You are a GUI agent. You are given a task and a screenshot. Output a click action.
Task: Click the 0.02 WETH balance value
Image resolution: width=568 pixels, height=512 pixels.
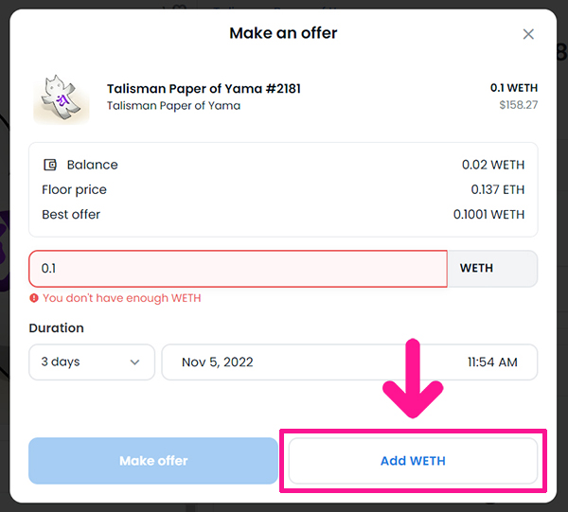tap(493, 165)
